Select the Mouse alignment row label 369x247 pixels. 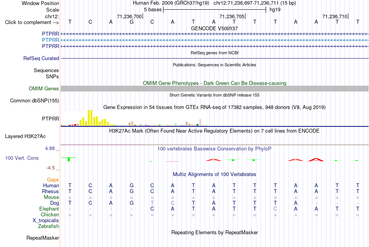[x=51, y=197]
